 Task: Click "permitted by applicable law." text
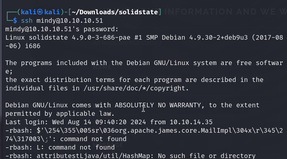(54, 113)
